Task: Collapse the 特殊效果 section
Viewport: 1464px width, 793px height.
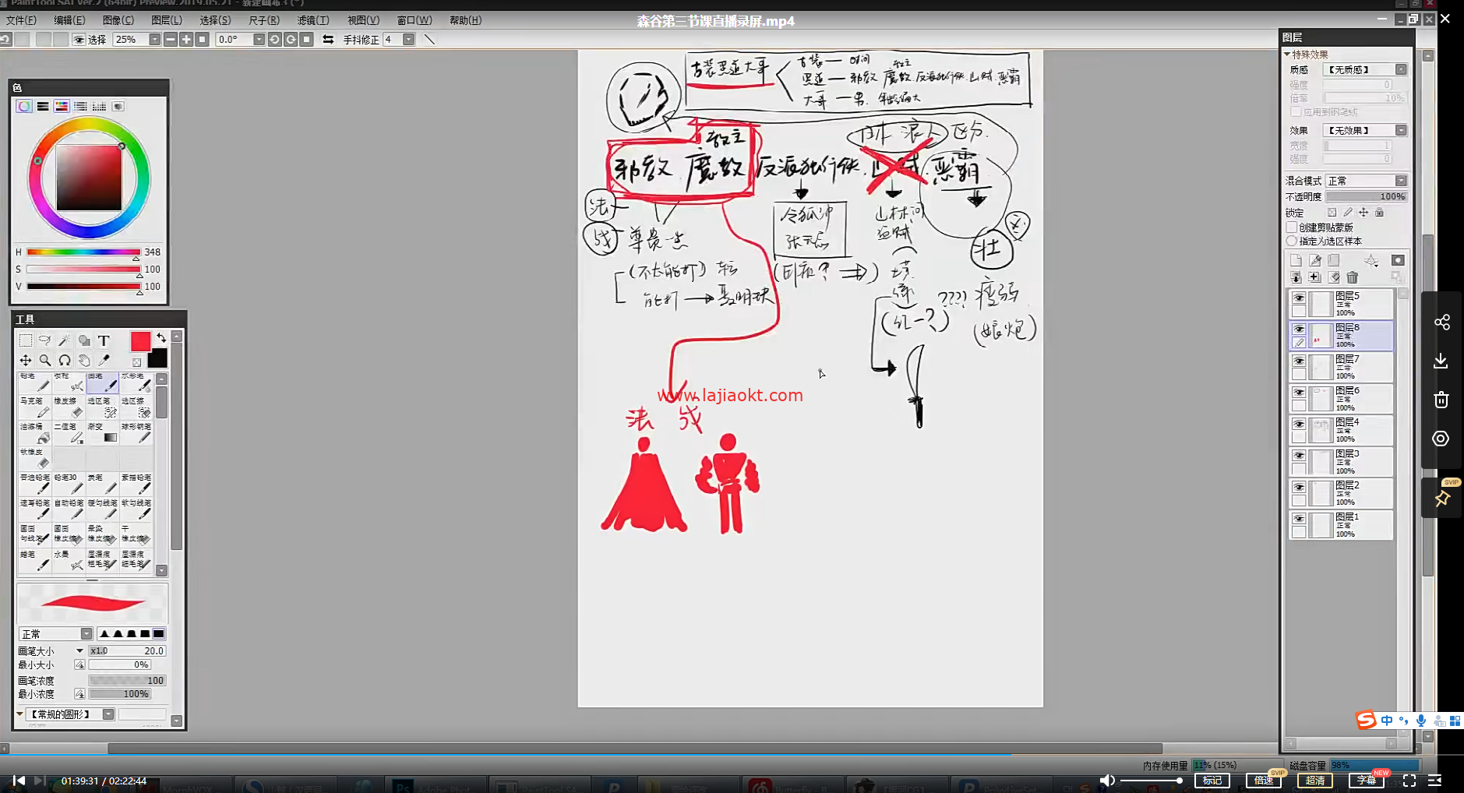Action: click(x=1287, y=55)
